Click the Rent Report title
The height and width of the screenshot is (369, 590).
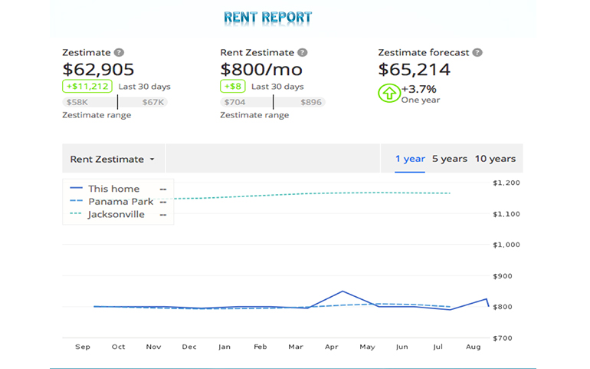tap(267, 18)
